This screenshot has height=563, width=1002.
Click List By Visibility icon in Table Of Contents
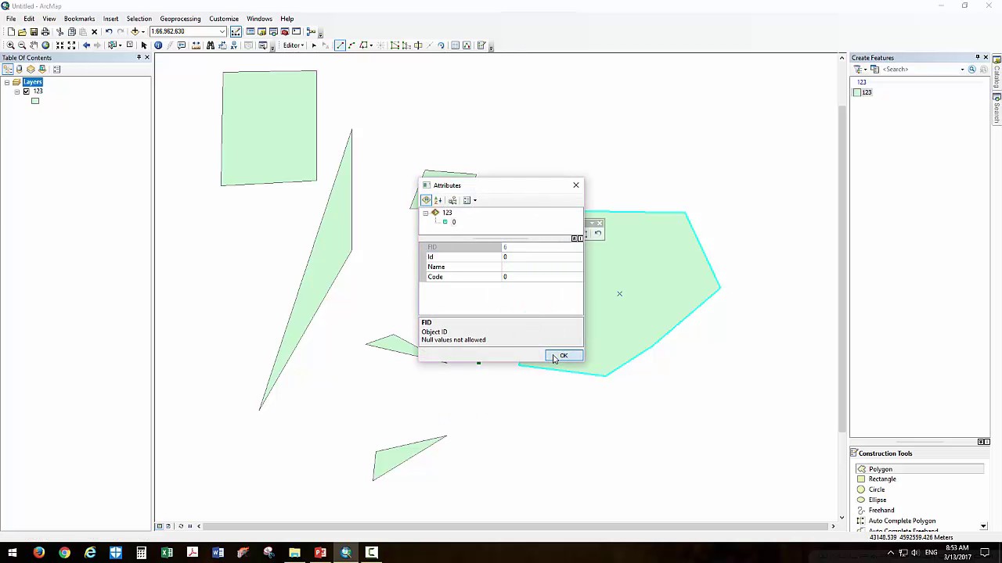pos(31,70)
